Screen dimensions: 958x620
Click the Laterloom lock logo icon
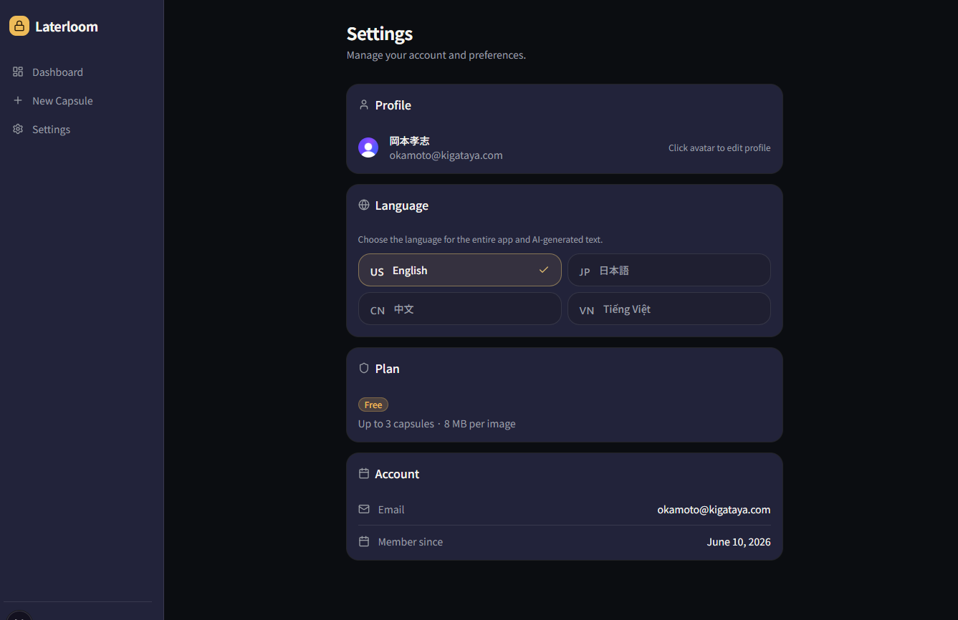tap(19, 26)
